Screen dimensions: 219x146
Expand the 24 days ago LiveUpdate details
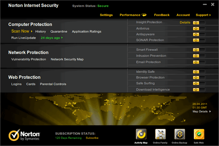(52, 38)
